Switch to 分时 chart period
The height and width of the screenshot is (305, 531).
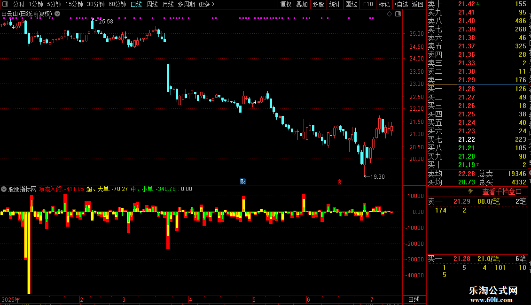point(19,4)
